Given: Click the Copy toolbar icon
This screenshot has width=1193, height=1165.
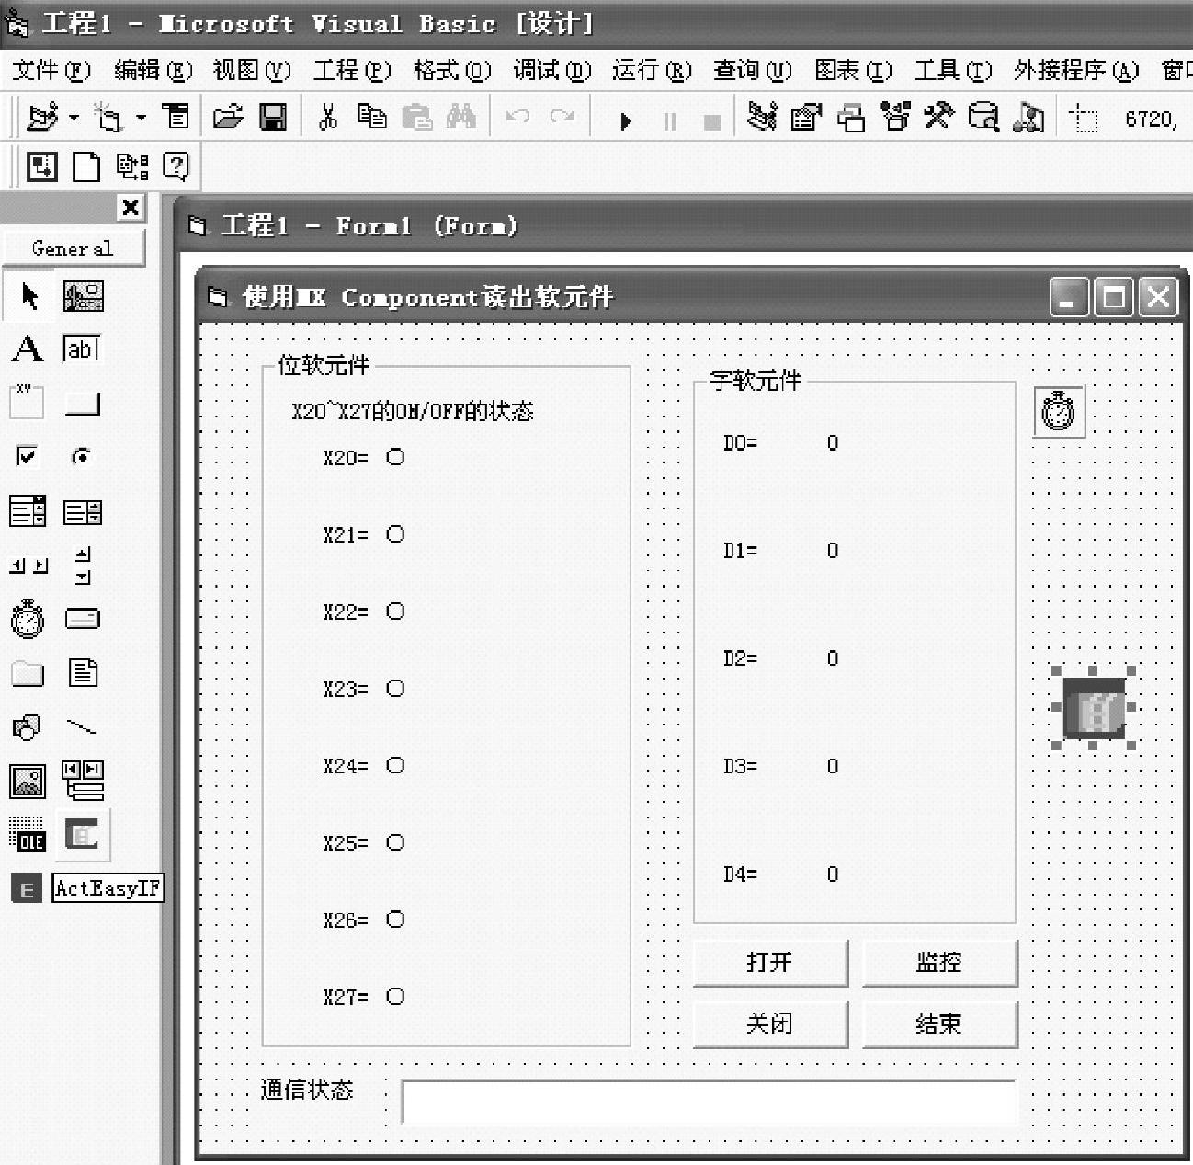Looking at the screenshot, I should [371, 117].
